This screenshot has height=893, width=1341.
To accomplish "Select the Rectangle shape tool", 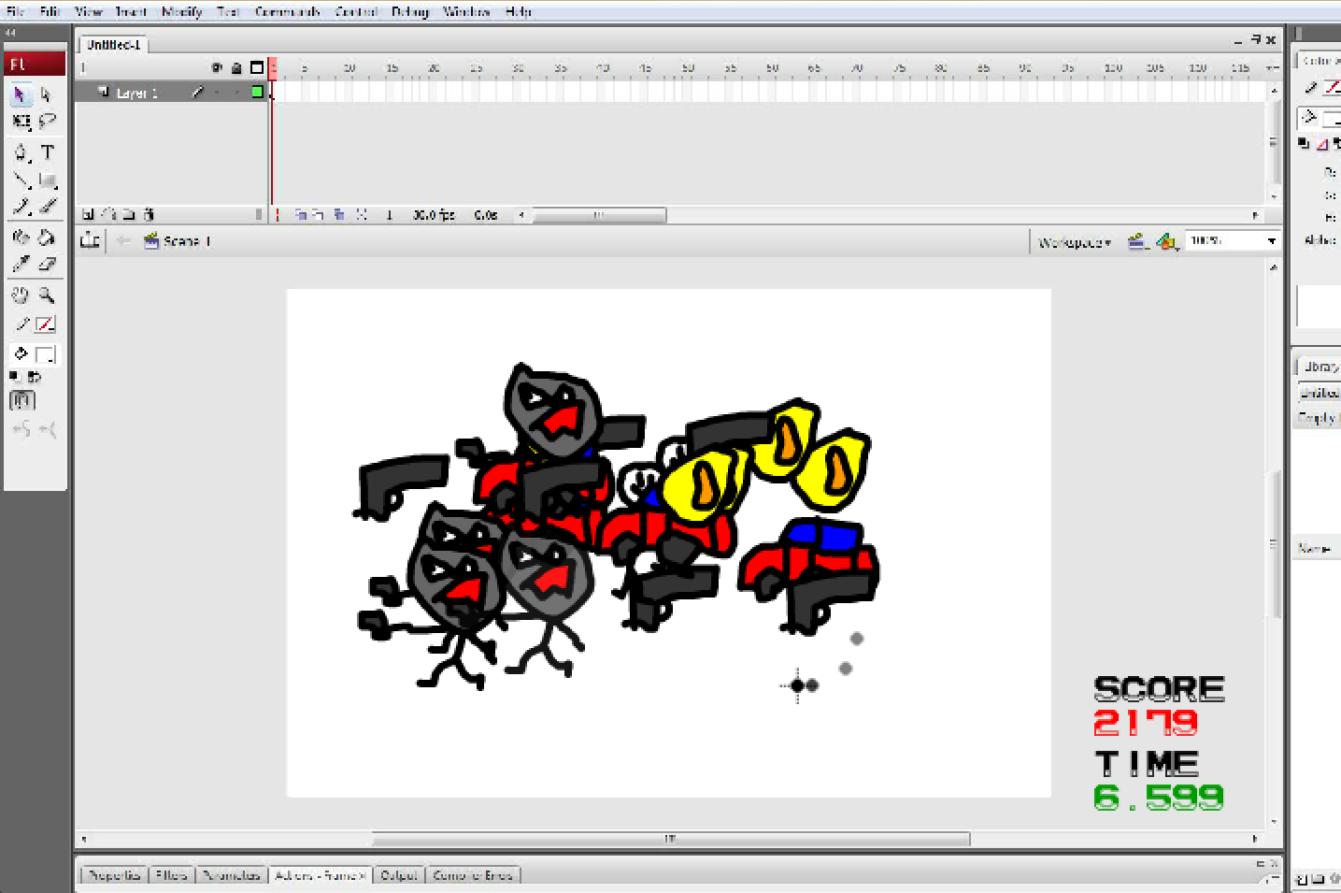I will tap(47, 180).
